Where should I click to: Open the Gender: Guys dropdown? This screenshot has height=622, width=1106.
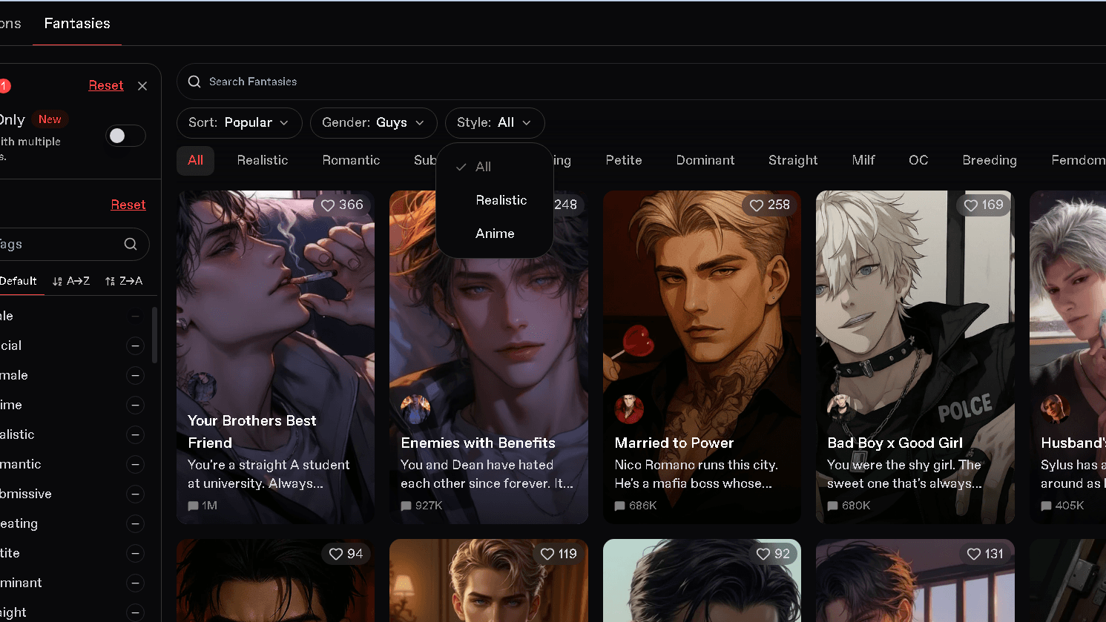coord(373,123)
